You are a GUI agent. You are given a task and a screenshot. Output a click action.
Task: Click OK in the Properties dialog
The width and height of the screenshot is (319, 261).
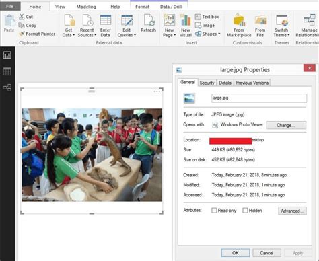(x=236, y=253)
